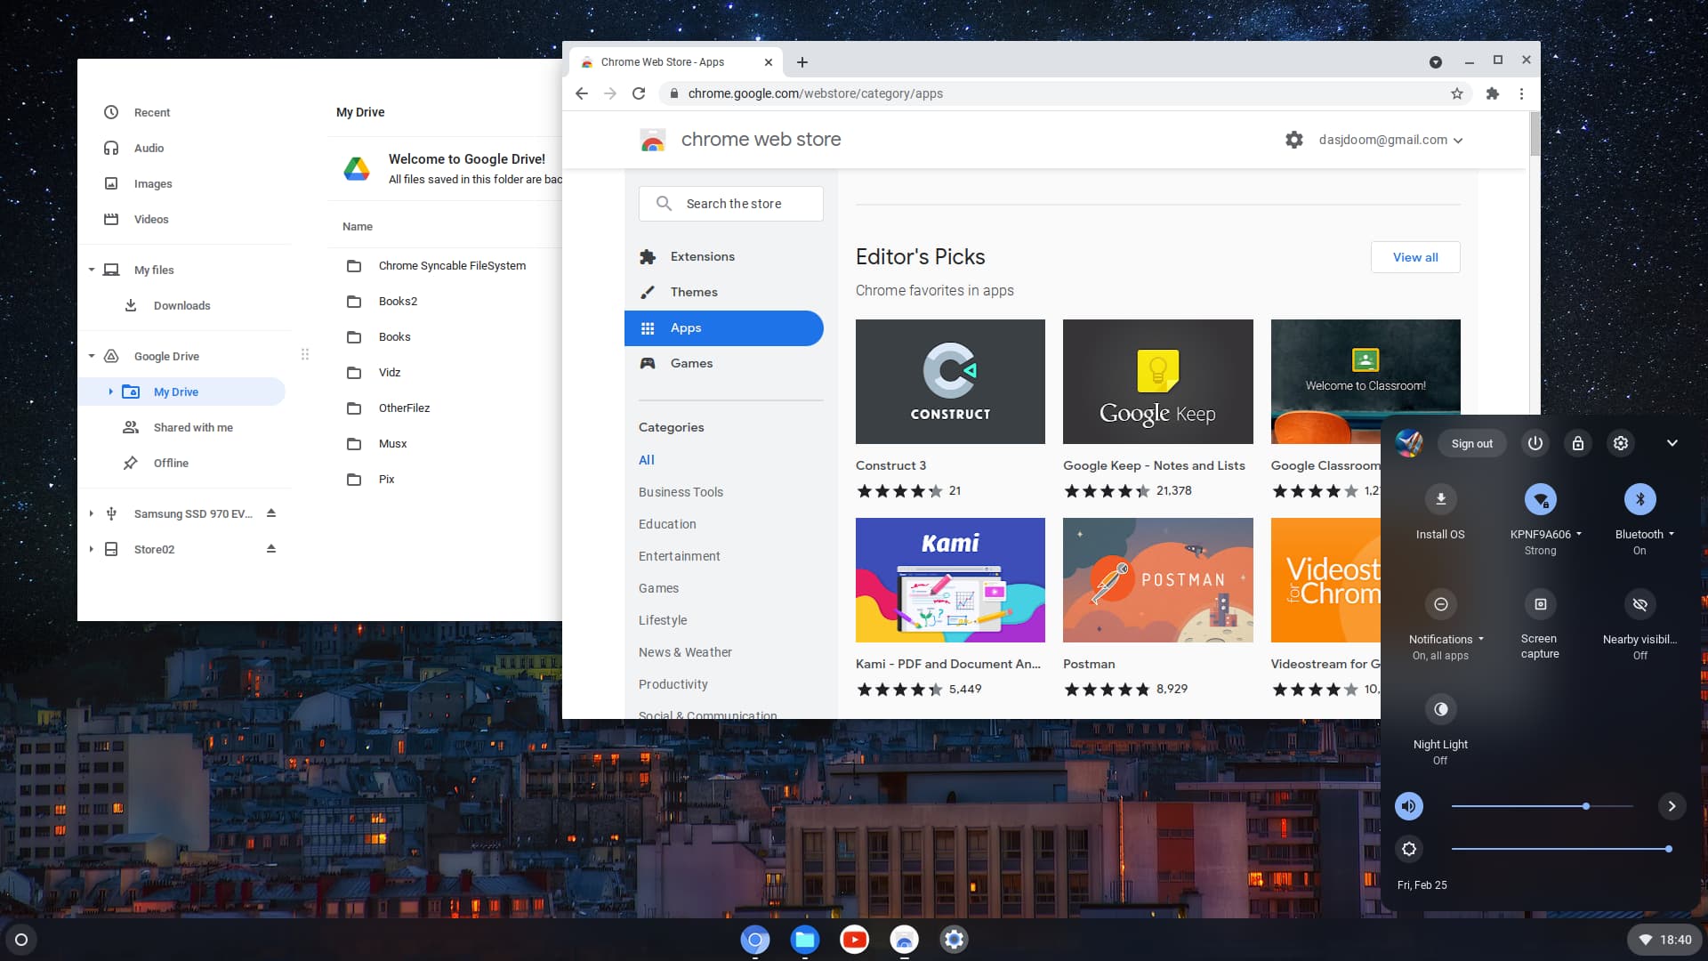Screen dimensions: 1708x961
Task: Open the Bluetooth devices dropdown
Action: point(1645,535)
